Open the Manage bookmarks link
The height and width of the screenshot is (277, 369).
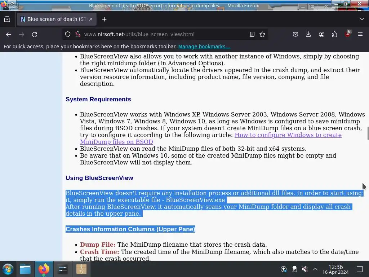[204, 47]
